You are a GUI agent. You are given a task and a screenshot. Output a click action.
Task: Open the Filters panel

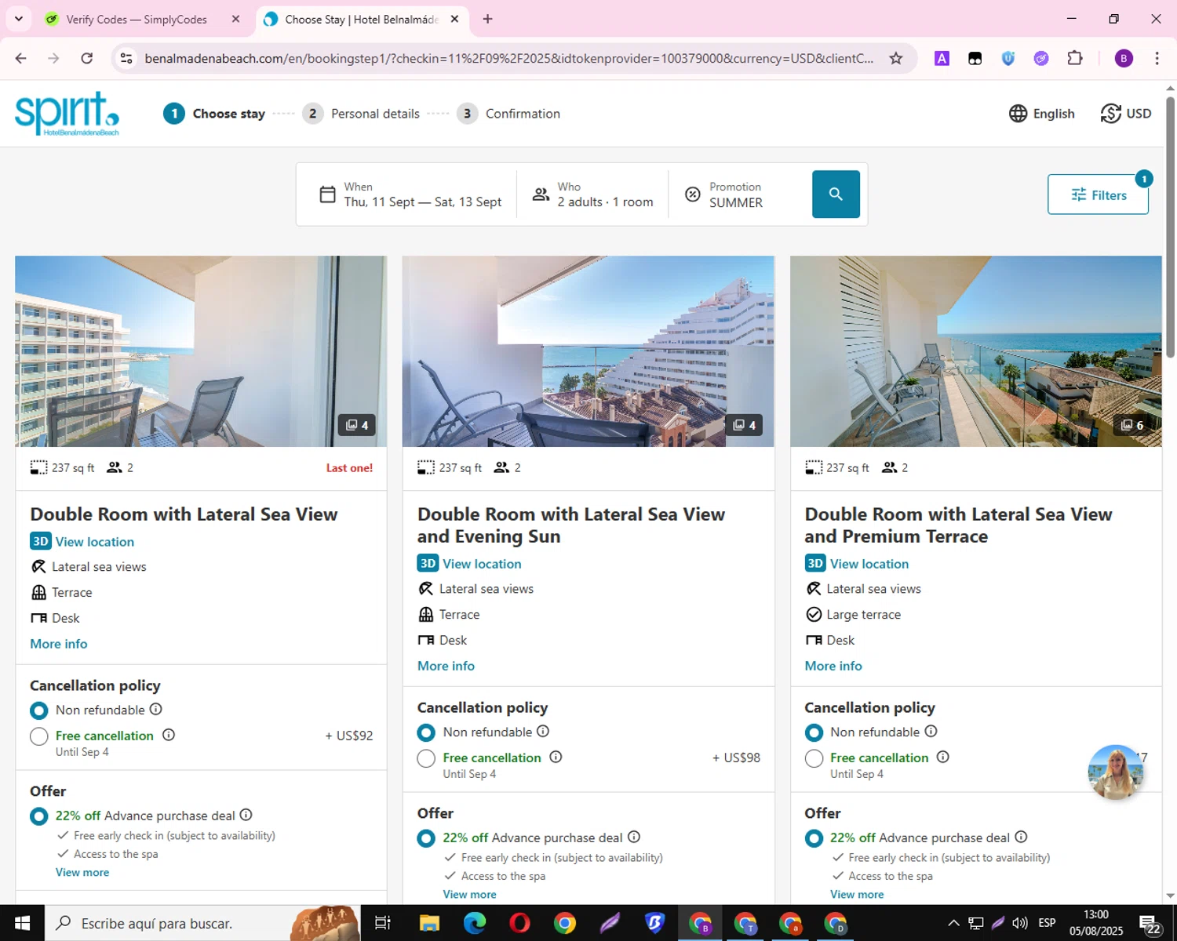tap(1098, 194)
